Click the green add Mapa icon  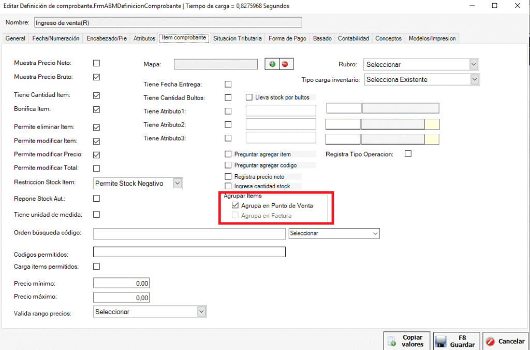(272, 64)
